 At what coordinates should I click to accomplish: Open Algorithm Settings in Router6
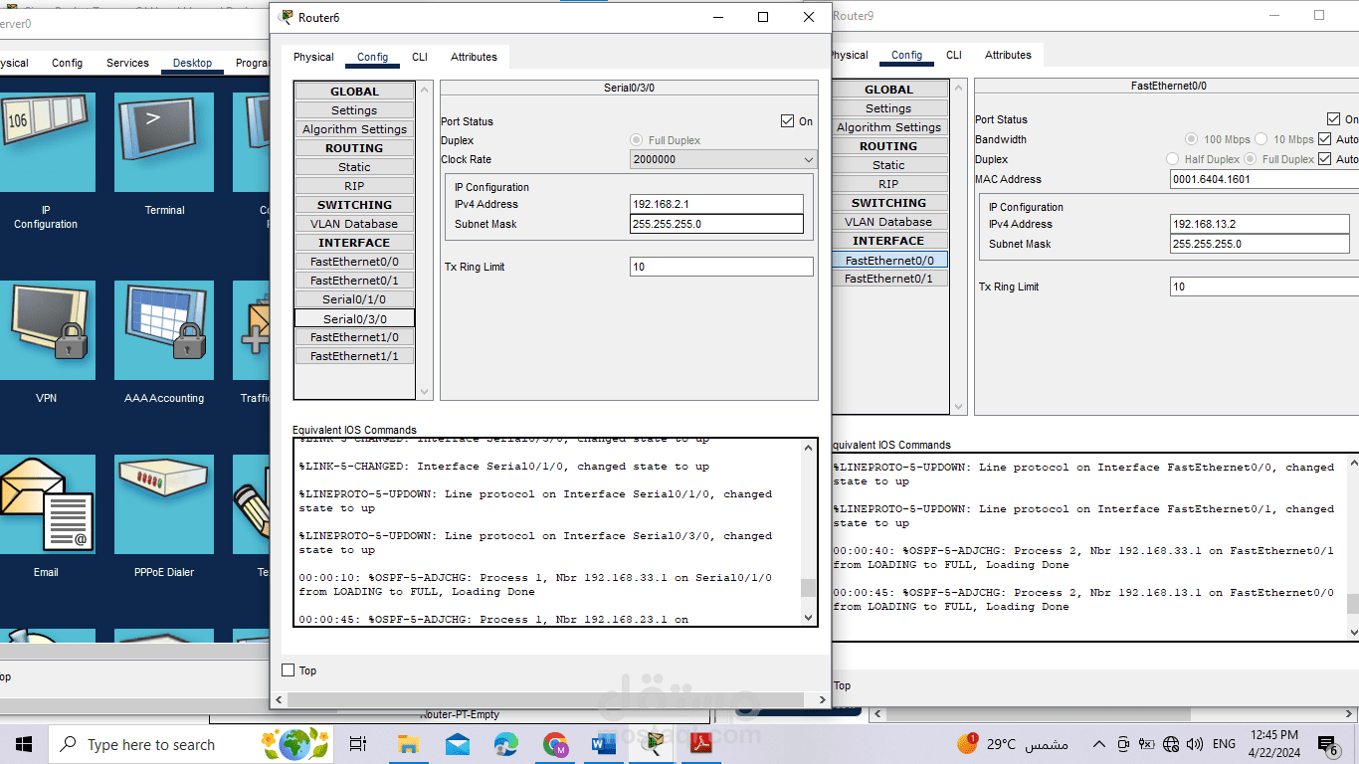tap(354, 129)
